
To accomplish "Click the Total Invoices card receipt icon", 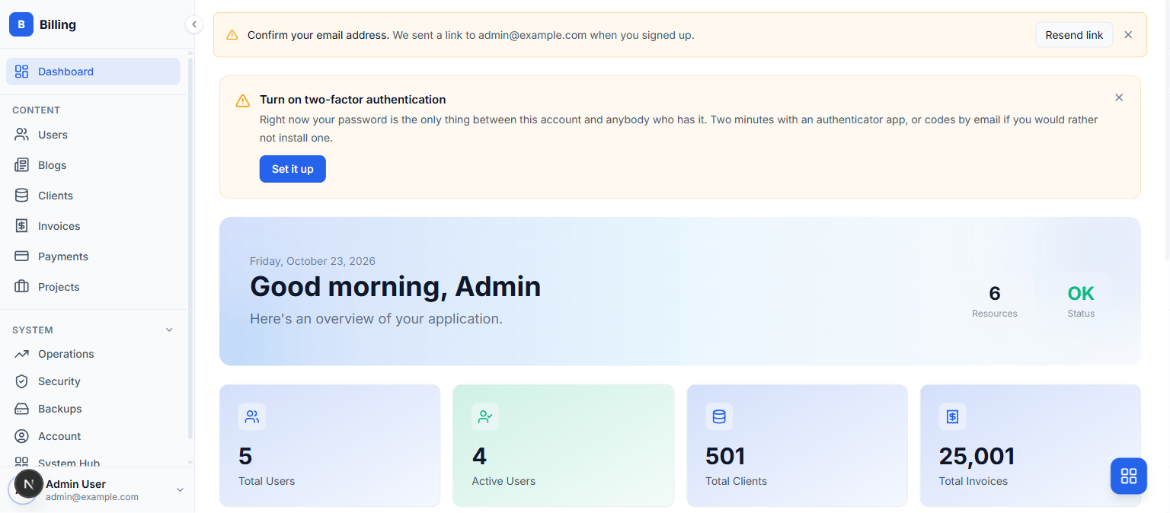I will [x=952, y=416].
